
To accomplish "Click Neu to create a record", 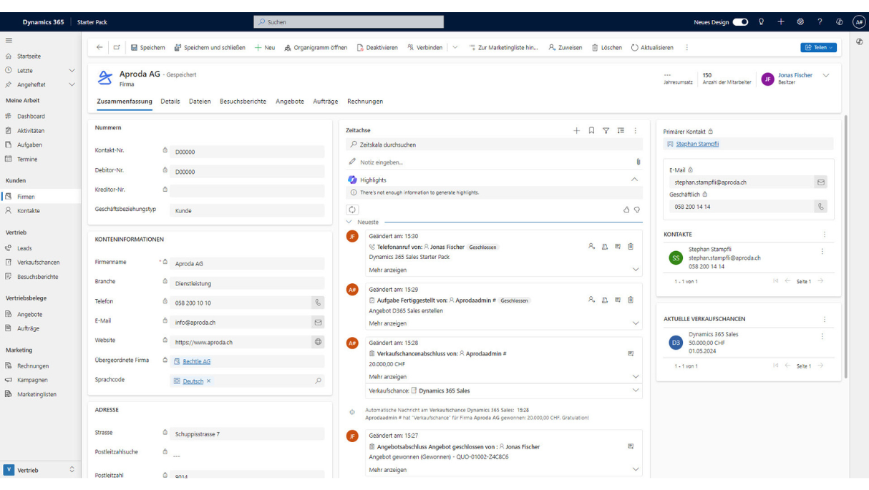I will 265,47.
